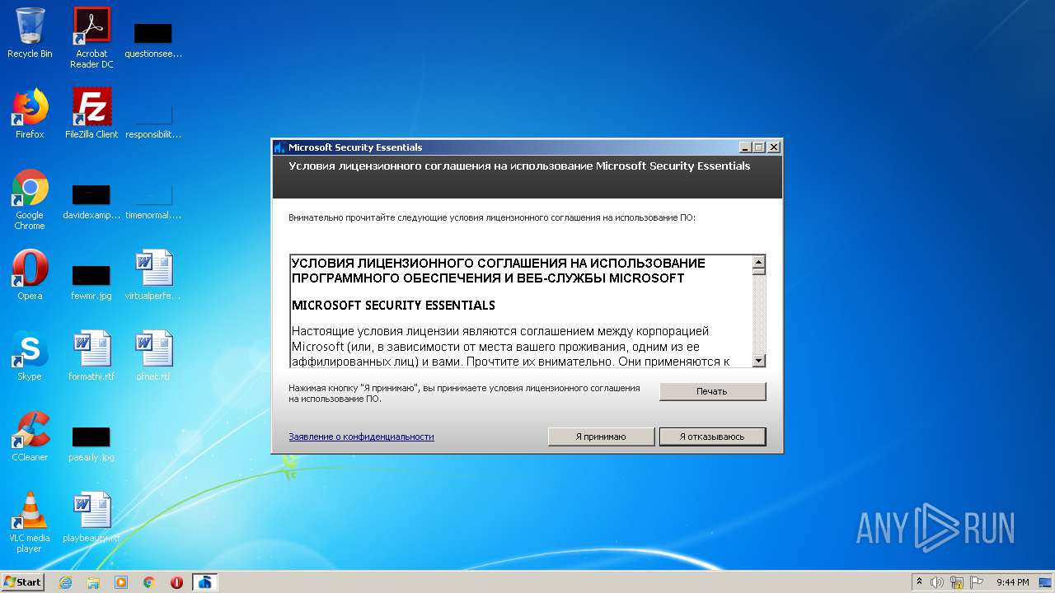Select the responsibilit... desktop file
The height and width of the screenshot is (593, 1055).
(x=153, y=120)
